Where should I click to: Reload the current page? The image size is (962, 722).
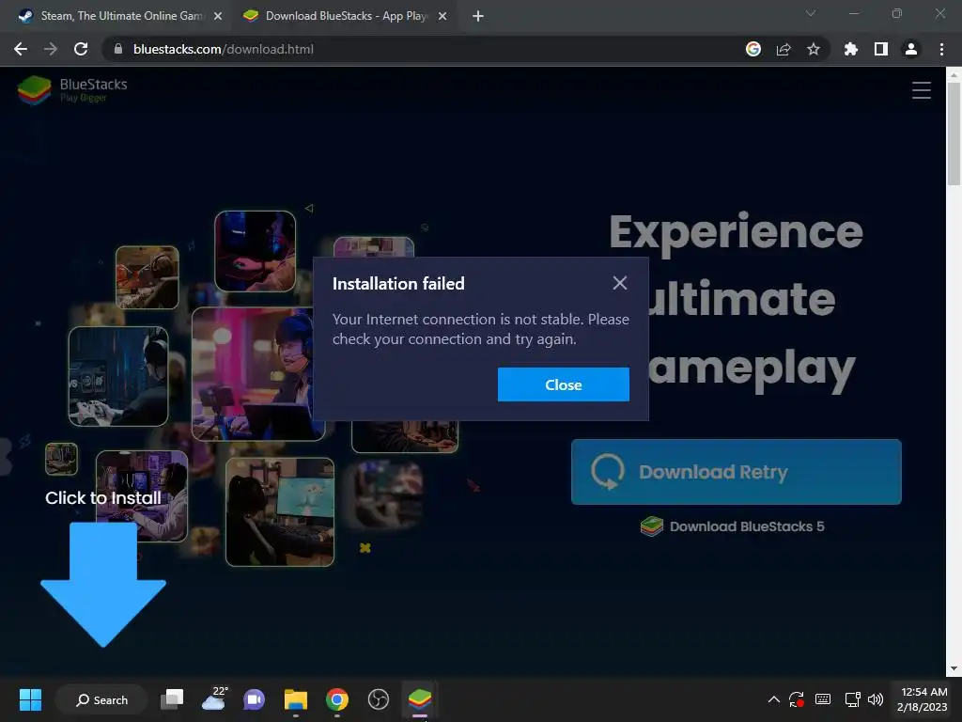(81, 49)
